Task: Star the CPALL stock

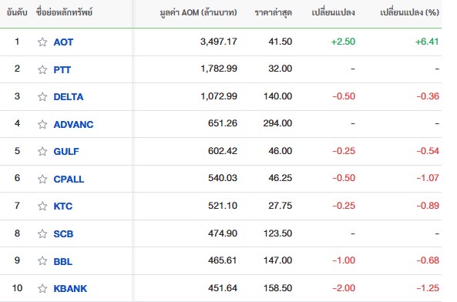Action: [x=42, y=179]
